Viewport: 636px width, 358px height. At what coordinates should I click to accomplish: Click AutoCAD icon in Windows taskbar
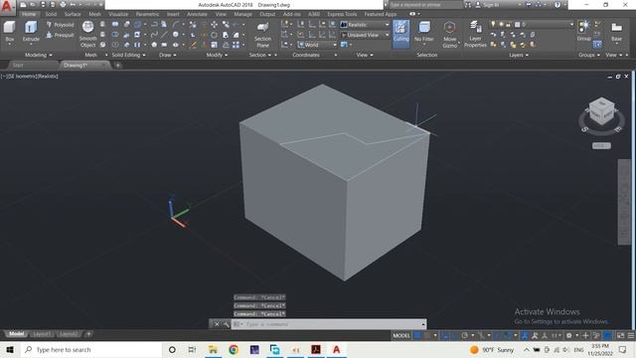[336, 349]
